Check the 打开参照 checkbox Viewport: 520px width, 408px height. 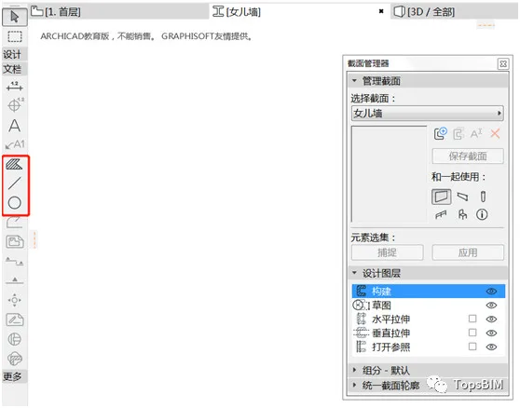pyautogui.click(x=472, y=347)
